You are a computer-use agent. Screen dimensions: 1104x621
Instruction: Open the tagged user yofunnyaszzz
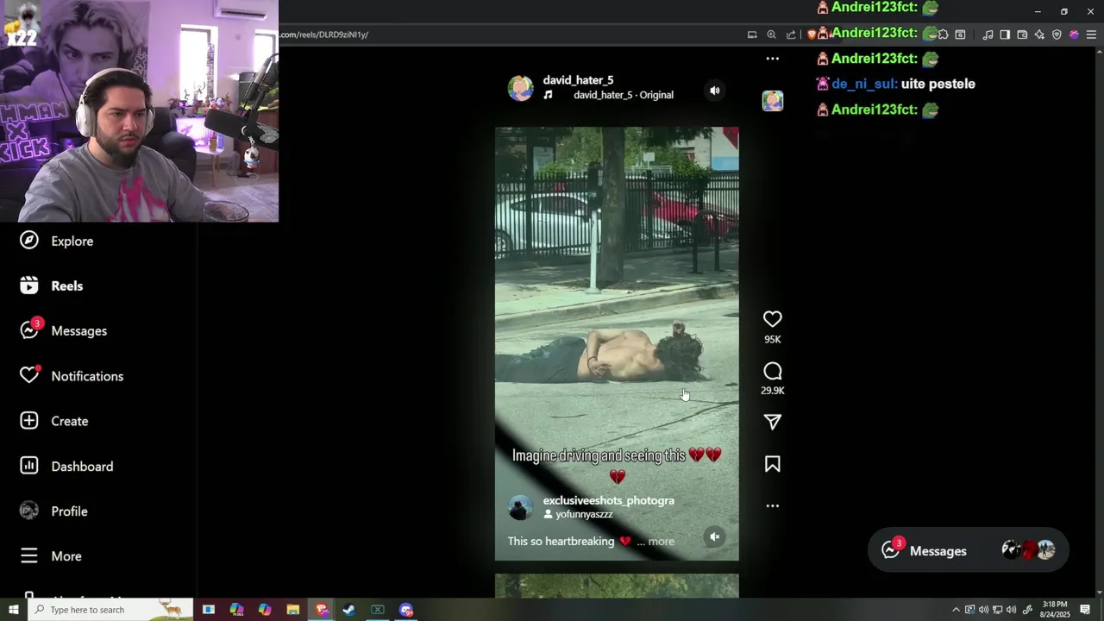(x=584, y=514)
